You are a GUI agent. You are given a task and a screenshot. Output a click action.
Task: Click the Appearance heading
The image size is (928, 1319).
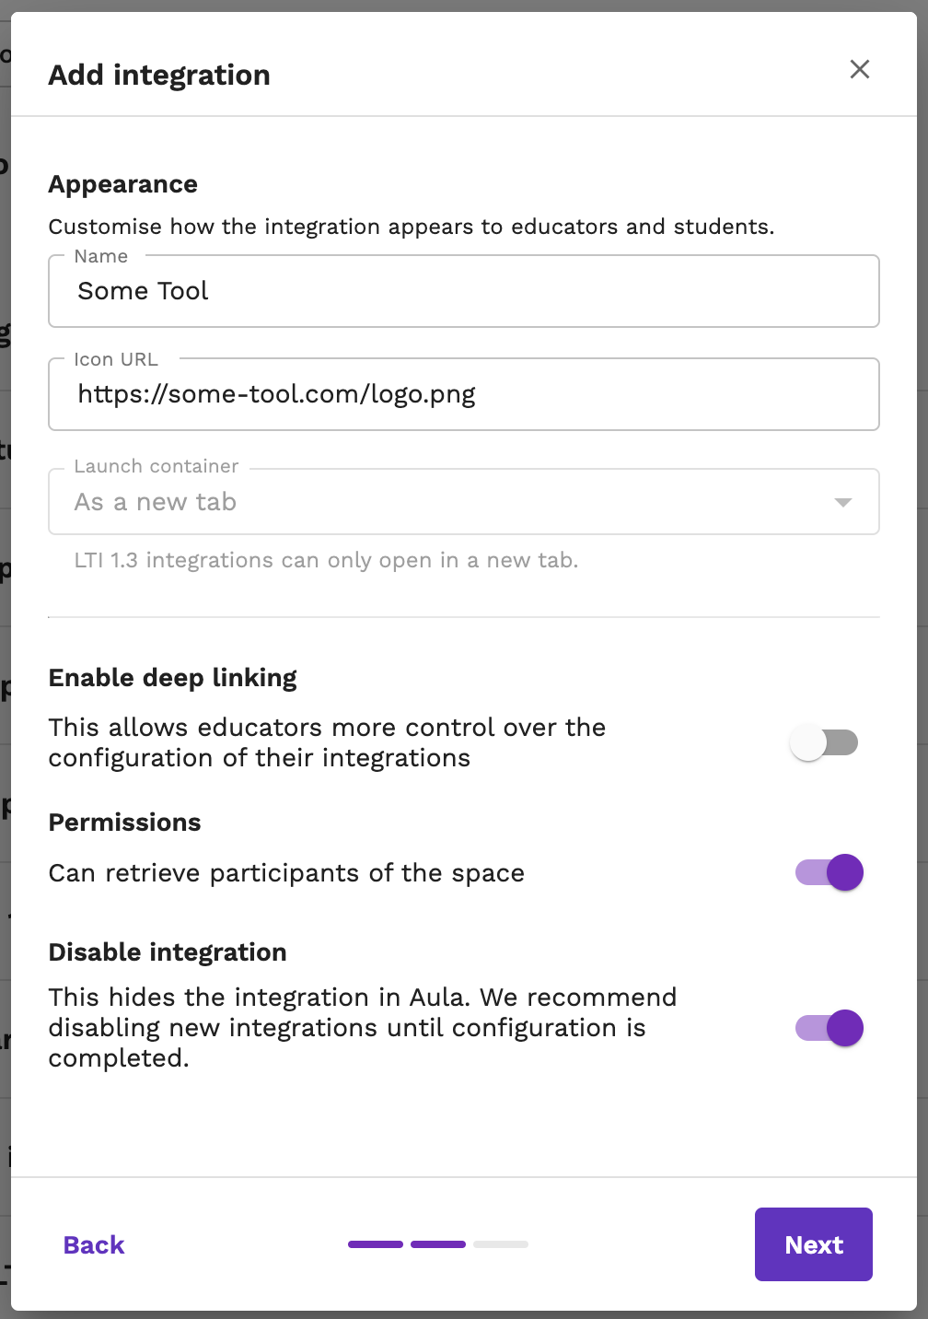123,184
